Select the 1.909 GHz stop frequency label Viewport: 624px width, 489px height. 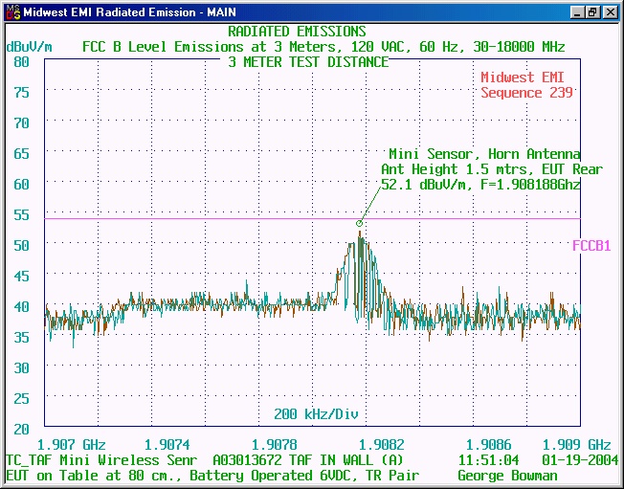(576, 445)
